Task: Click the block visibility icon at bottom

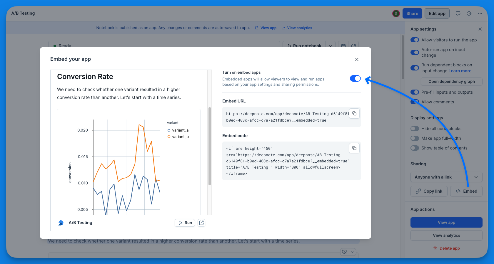Action: point(344,252)
